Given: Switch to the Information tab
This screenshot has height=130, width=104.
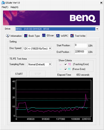Looking at the screenshot, I should pyautogui.click(x=14, y=36).
